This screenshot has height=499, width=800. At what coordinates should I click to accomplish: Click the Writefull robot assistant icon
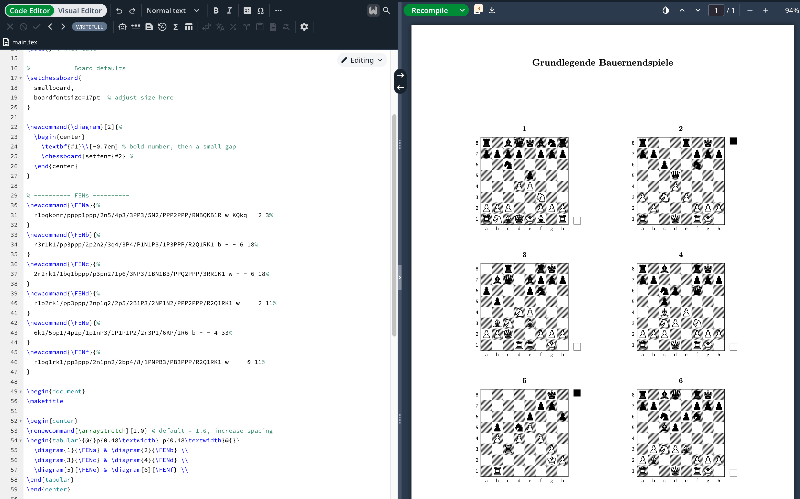pos(123,27)
